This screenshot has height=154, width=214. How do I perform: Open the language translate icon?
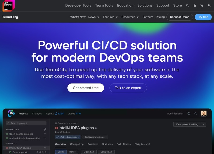click(x=209, y=5)
